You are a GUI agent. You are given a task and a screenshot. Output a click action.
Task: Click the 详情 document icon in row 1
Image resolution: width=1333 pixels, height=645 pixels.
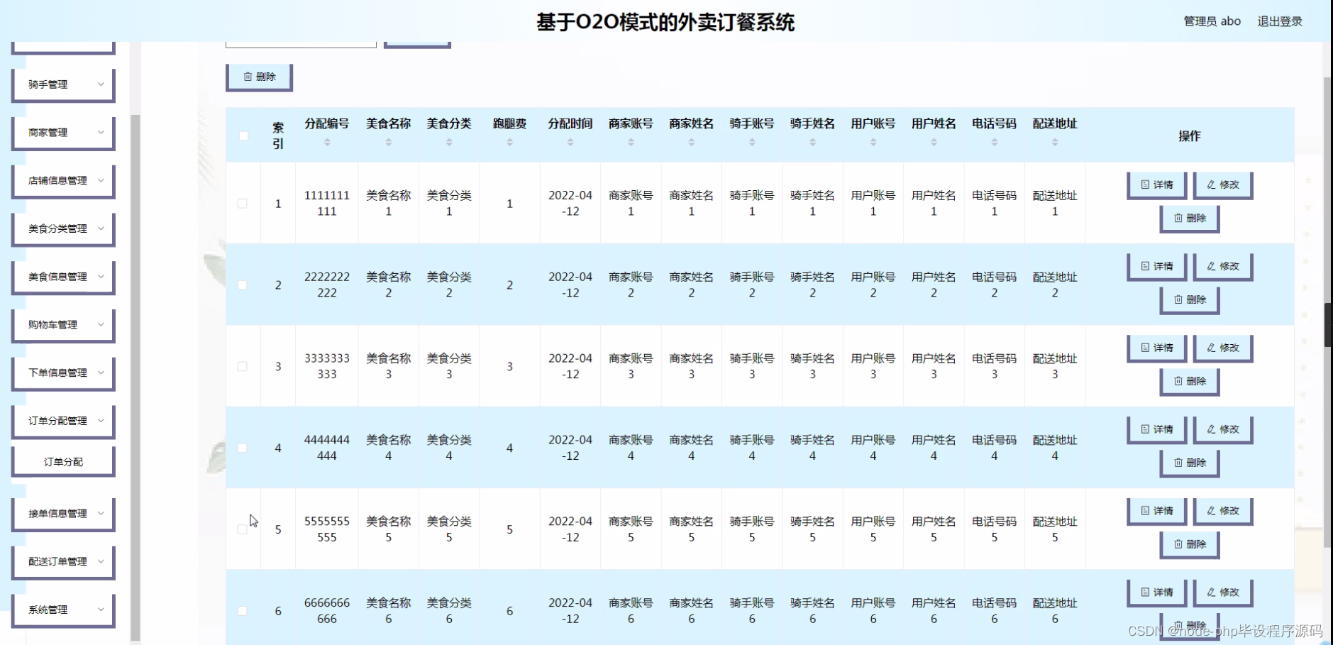click(1144, 184)
